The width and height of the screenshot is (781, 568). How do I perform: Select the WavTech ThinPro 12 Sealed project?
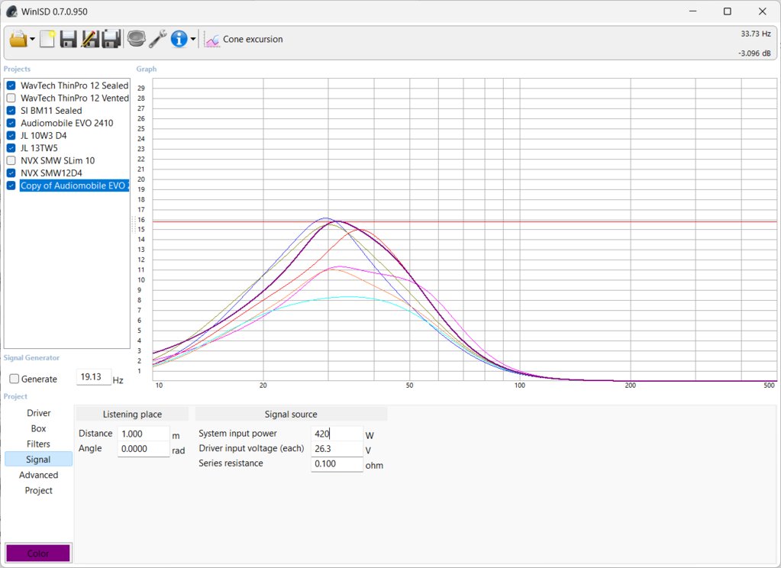[74, 86]
